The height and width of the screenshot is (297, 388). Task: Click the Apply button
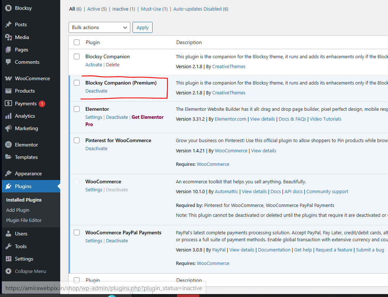(142, 27)
